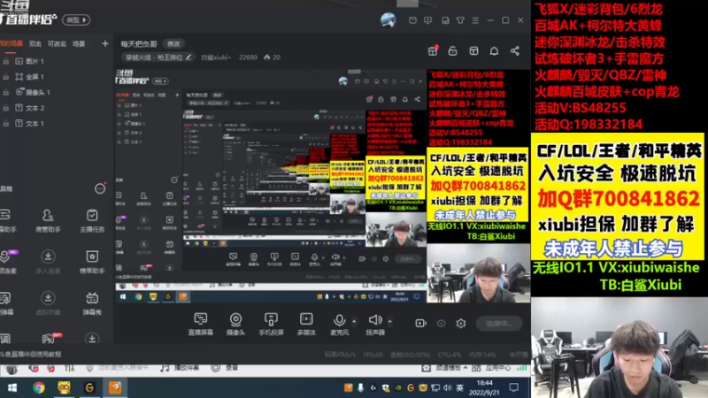The width and height of the screenshot is (708, 398).
Task: Open the Windows Start menu
Action: pos(12,387)
